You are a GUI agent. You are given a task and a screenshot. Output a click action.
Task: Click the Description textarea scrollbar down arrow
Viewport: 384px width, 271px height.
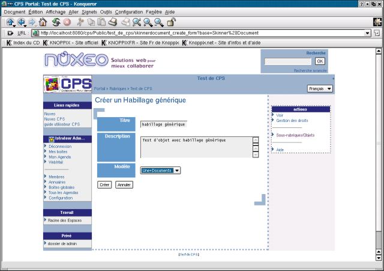pos(256,154)
